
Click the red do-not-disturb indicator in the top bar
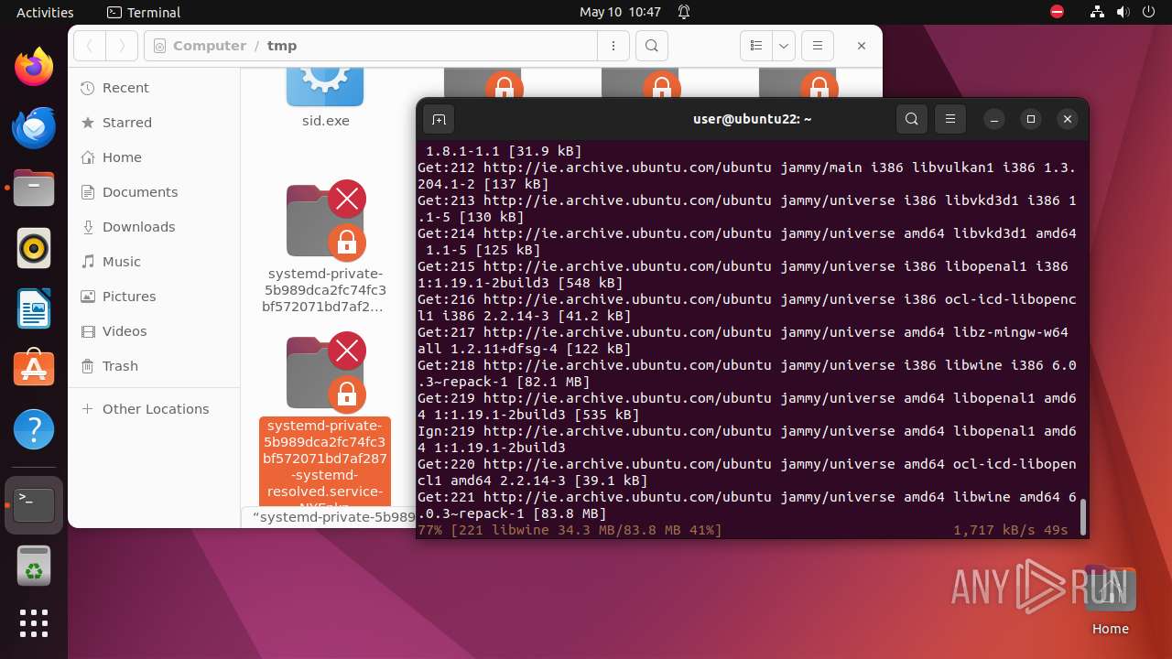tap(1058, 12)
